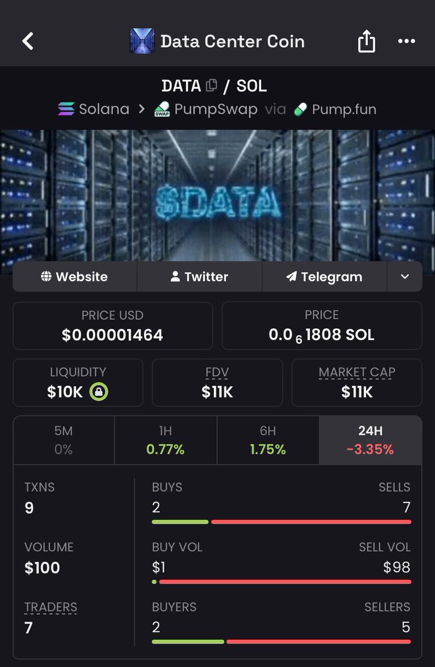
Task: Select the Solana chain icon
Action: tap(66, 109)
